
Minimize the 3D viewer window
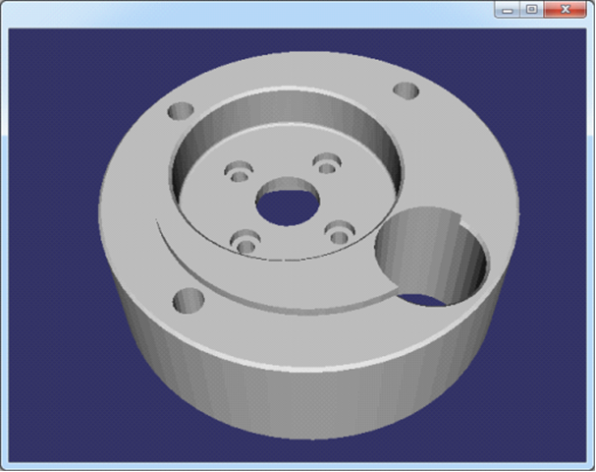point(508,9)
